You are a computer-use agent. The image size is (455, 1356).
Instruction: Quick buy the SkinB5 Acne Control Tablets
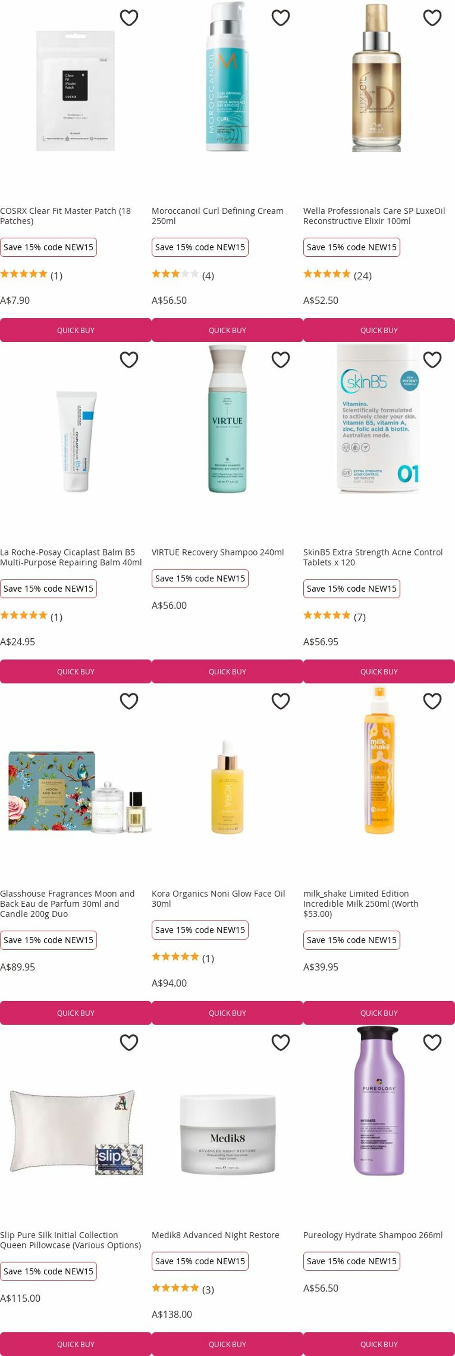coord(379,672)
